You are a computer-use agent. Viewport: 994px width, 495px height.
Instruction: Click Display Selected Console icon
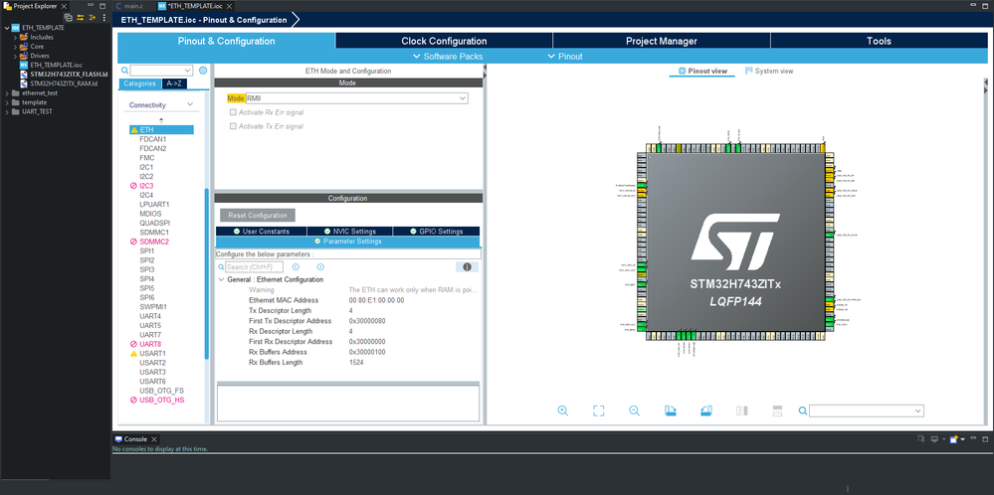tap(933, 439)
